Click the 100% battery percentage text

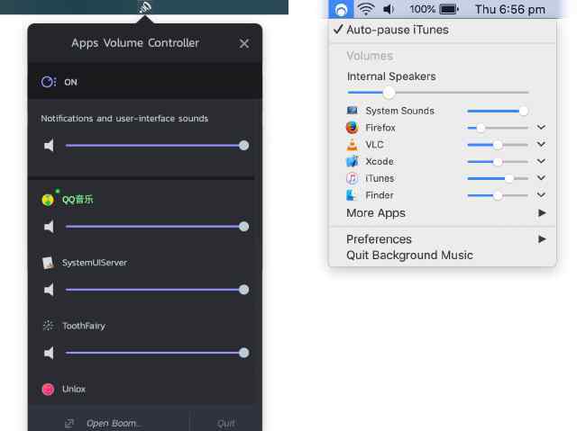click(x=423, y=9)
